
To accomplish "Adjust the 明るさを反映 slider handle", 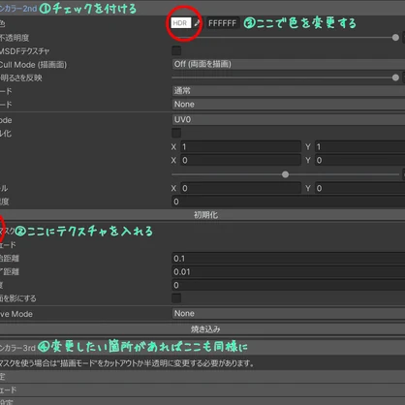I will (395, 78).
